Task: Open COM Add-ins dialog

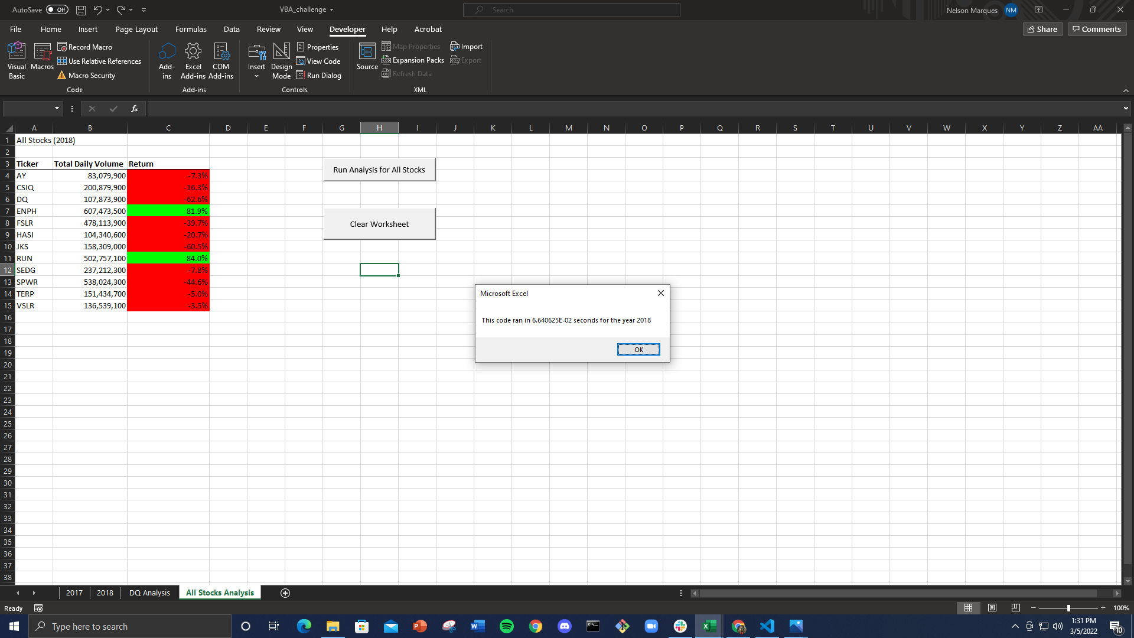Action: click(x=221, y=60)
